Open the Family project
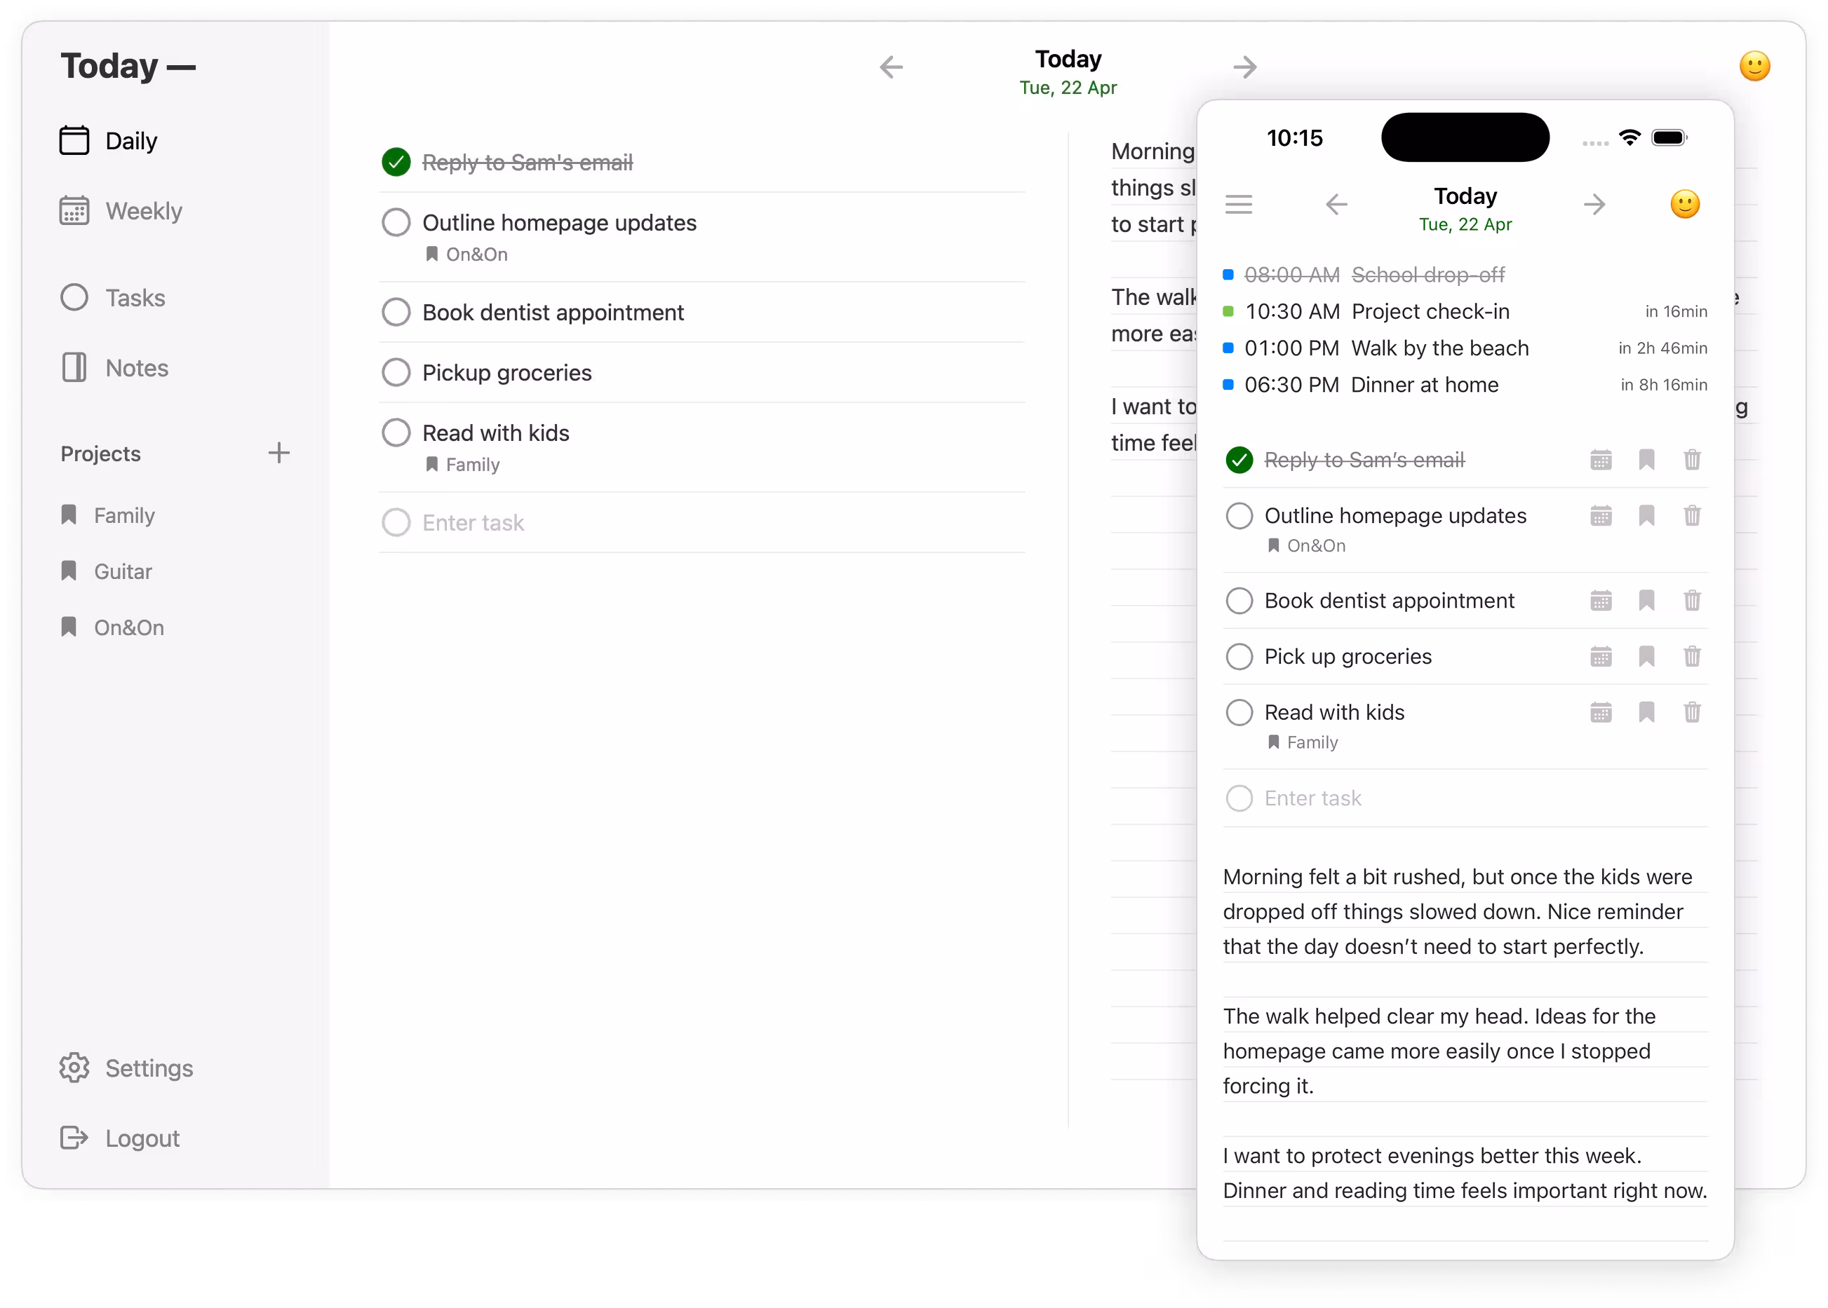 coord(125,515)
